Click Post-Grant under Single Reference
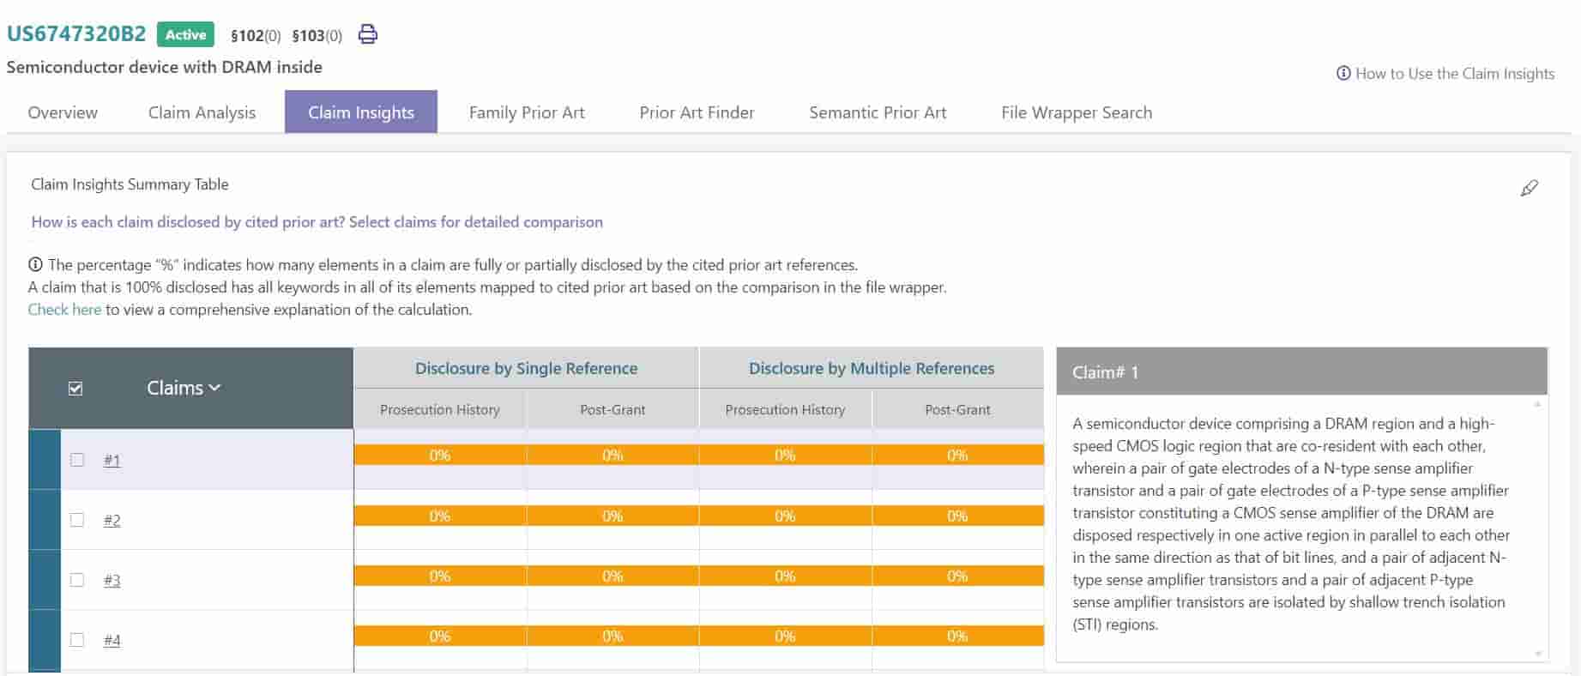Screen dimensions: 1581x676 (x=612, y=409)
